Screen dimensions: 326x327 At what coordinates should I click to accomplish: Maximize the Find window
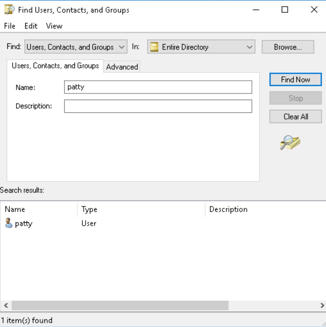[285, 9]
